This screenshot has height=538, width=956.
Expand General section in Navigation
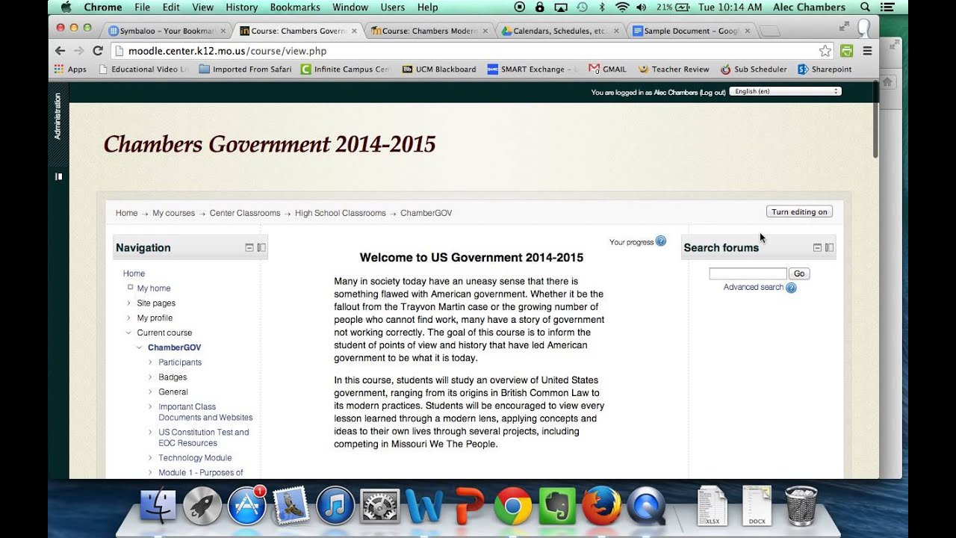150,392
